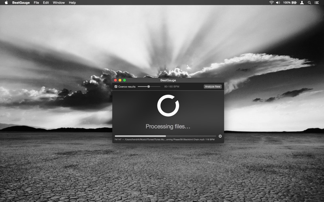Viewport: 324px width, 202px height.
Task: Uncheck the Coerce results checkbox
Action: pos(116,86)
